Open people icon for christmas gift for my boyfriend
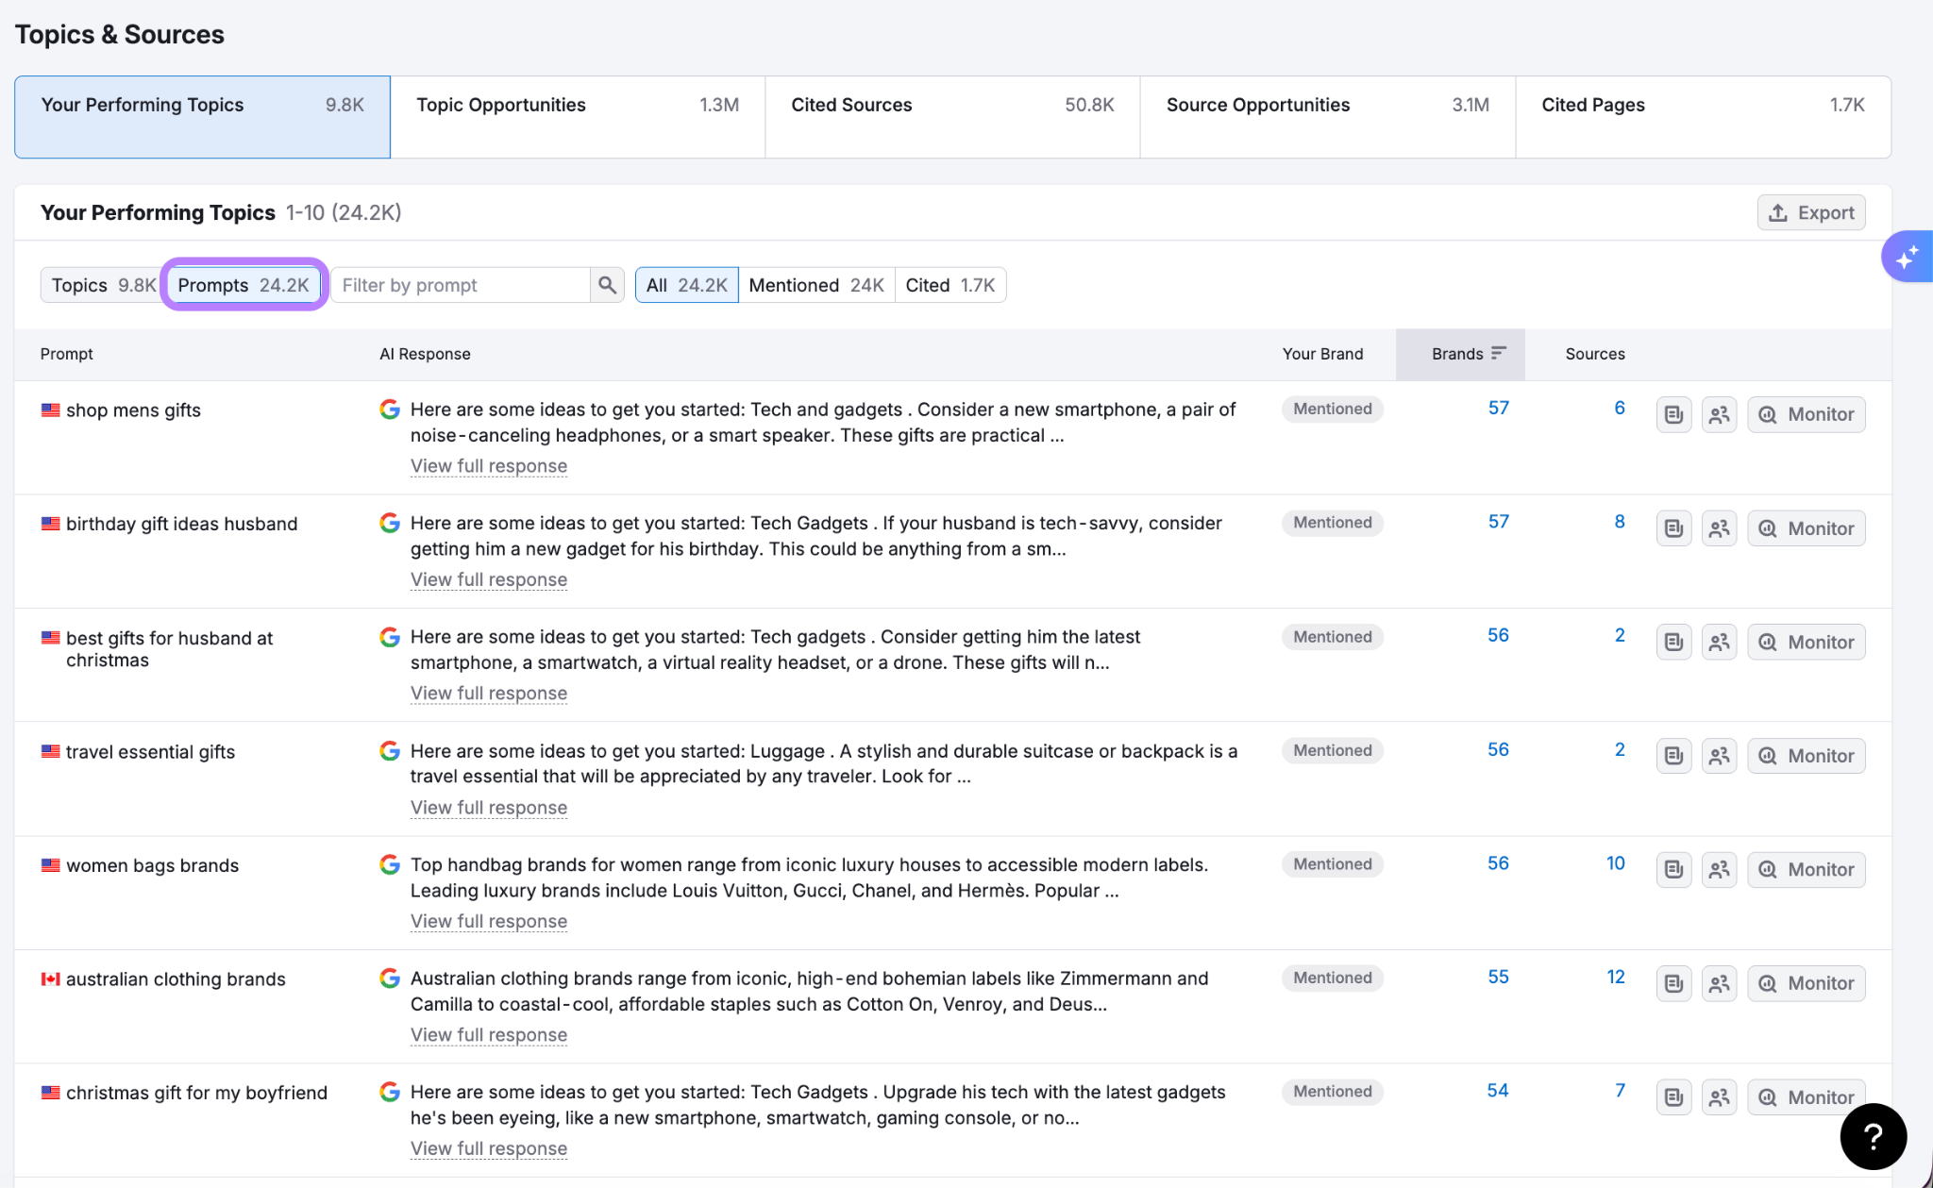 (x=1719, y=1096)
